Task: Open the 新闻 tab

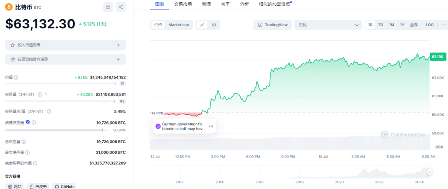Action: [x=206, y=4]
